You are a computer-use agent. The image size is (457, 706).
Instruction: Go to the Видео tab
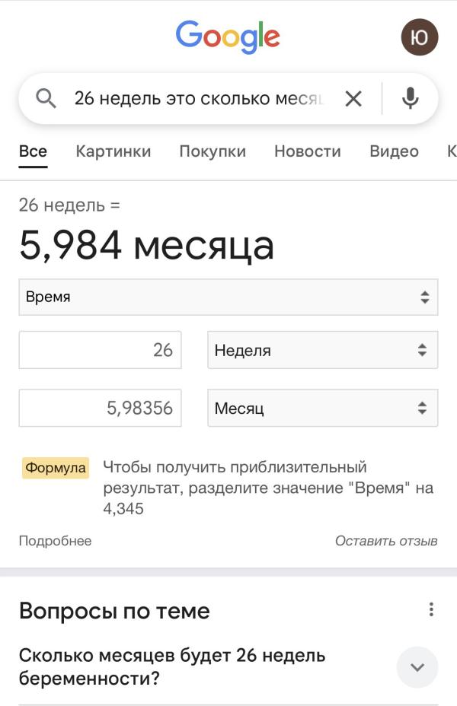(394, 151)
